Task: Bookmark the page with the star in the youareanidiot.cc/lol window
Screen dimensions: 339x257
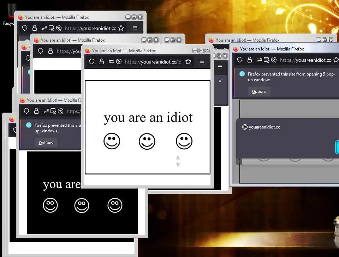Action: pos(188,61)
